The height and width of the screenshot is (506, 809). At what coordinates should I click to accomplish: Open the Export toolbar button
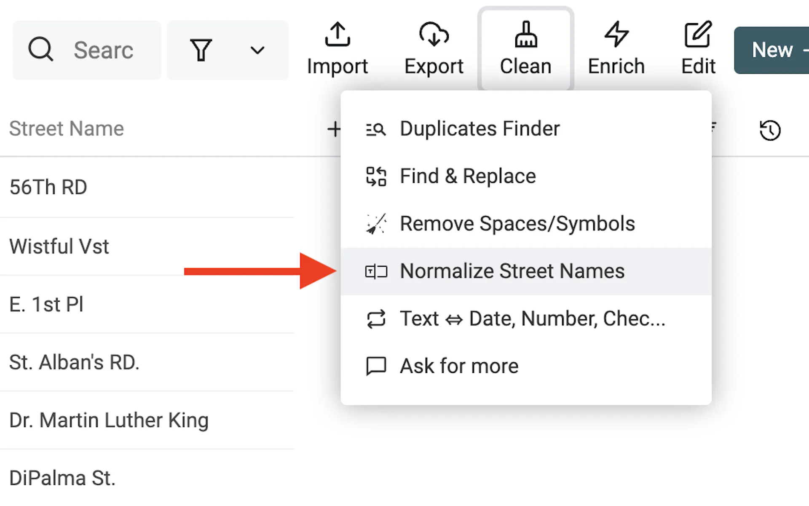[434, 49]
